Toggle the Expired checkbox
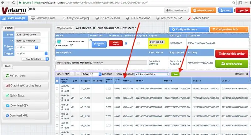This screenshot has height=135, width=251. click(138, 43)
